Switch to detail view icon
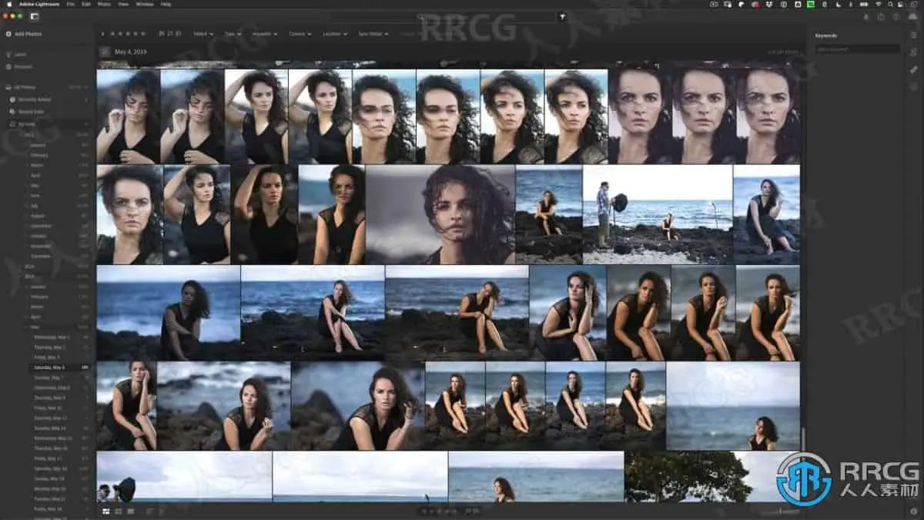This screenshot has height=520, width=924. click(x=130, y=511)
